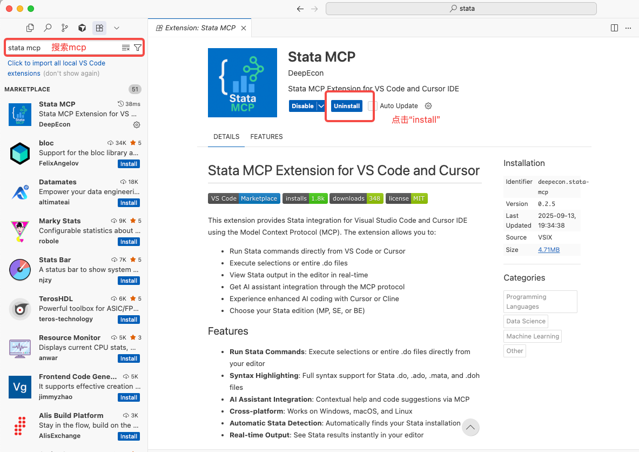Open the Search magnifier icon in sidebar
This screenshot has height=452, width=639.
coord(48,28)
